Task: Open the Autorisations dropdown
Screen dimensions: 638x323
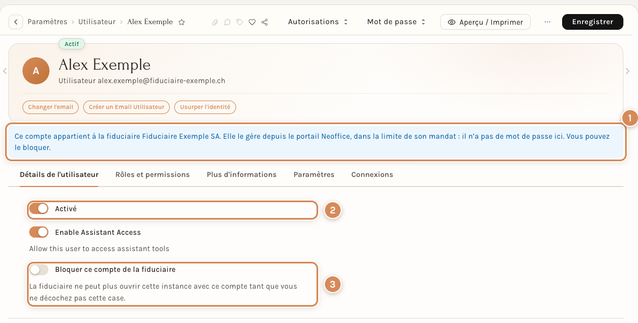Action: (x=318, y=22)
